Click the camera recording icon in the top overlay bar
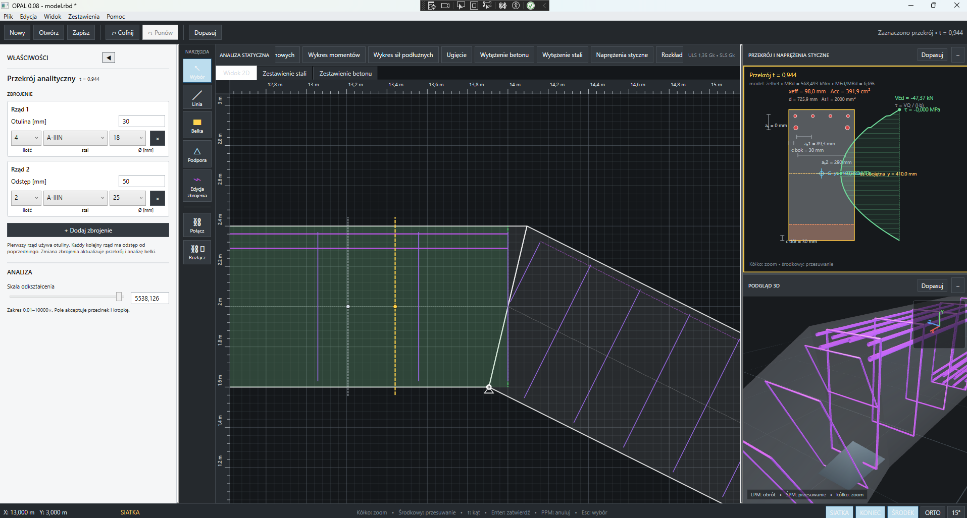 (445, 6)
